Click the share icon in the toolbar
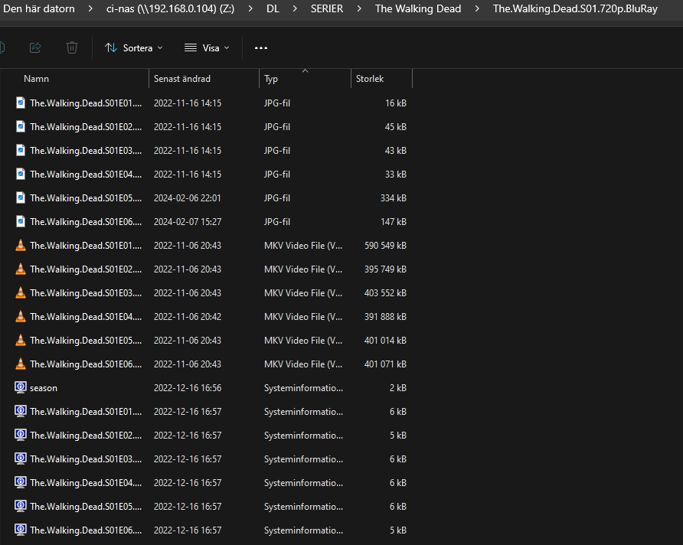 click(34, 47)
